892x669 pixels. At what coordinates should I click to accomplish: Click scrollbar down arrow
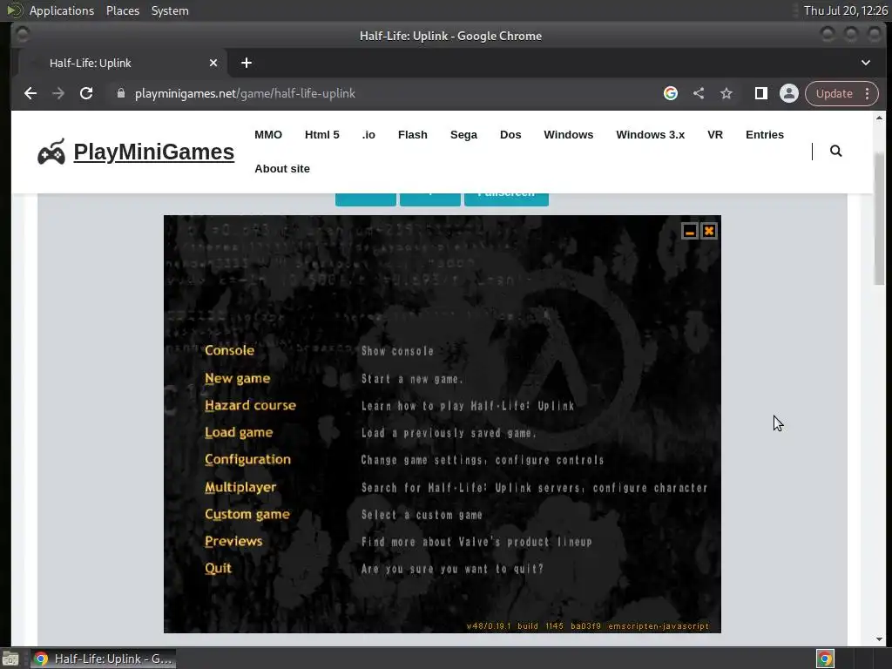pyautogui.click(x=879, y=639)
